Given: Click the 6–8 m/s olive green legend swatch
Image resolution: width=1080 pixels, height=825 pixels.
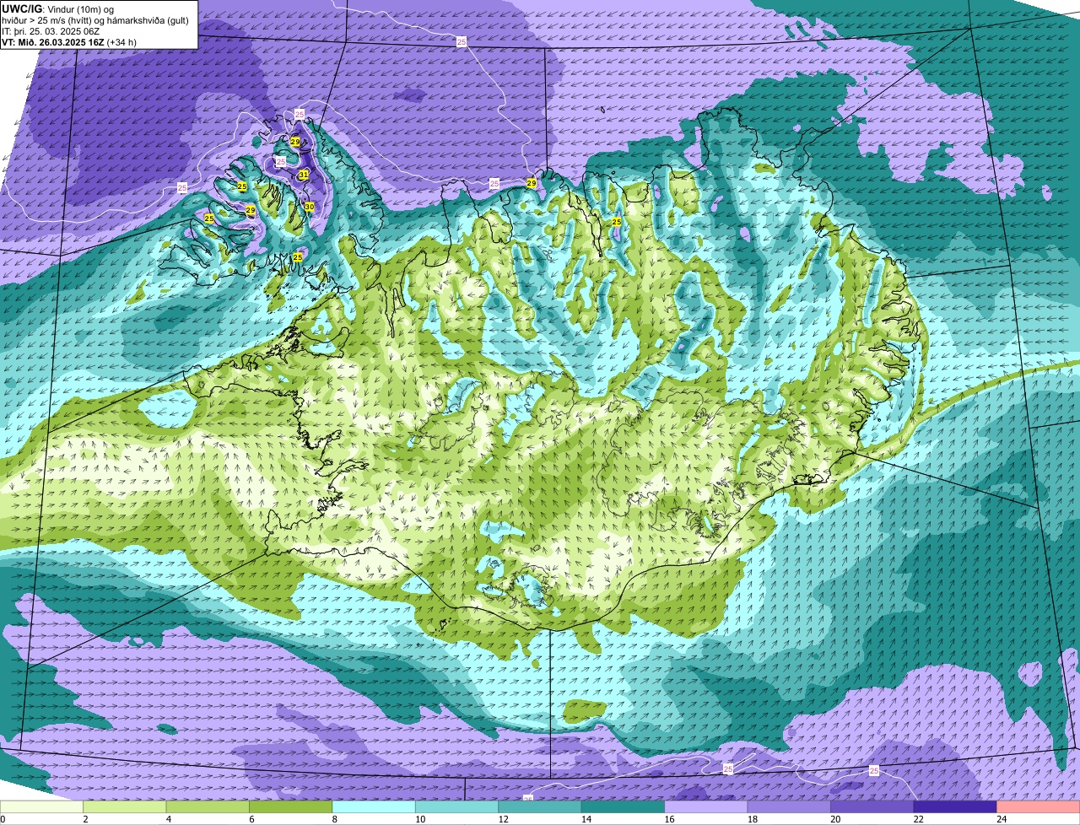Looking at the screenshot, I should click(x=291, y=806).
